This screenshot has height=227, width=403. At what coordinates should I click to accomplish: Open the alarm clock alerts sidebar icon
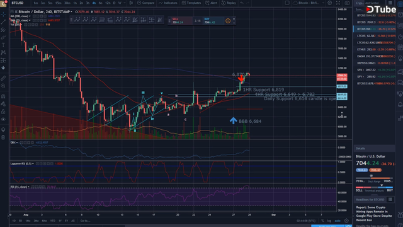[x=400, y=15]
